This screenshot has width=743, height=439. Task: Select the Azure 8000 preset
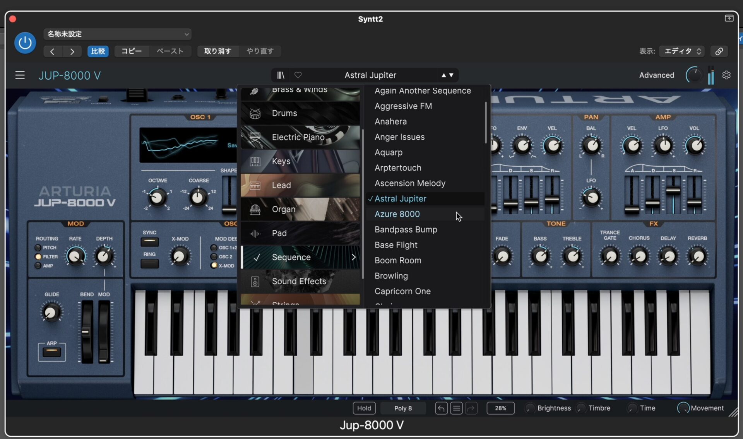425,214
